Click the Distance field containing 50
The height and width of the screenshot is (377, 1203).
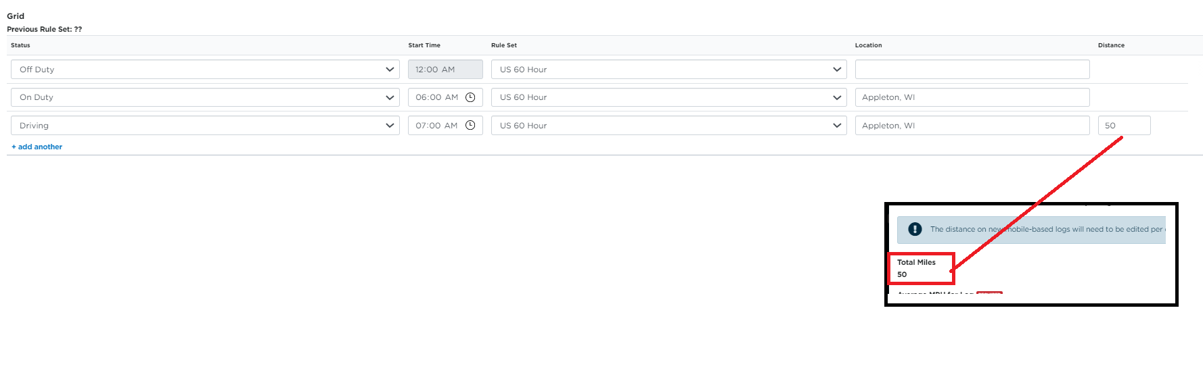pyautogui.click(x=1124, y=126)
